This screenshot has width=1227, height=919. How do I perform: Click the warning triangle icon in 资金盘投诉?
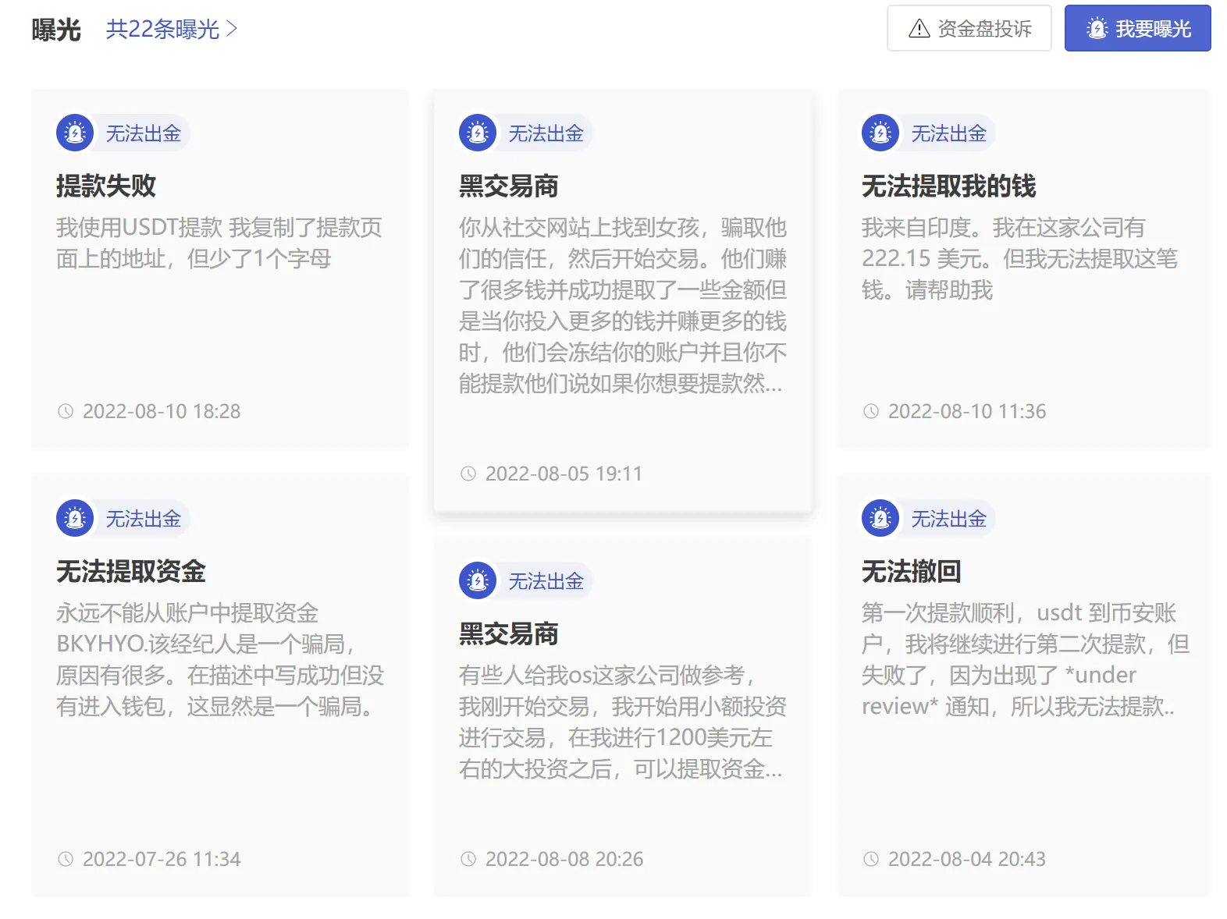click(x=919, y=29)
